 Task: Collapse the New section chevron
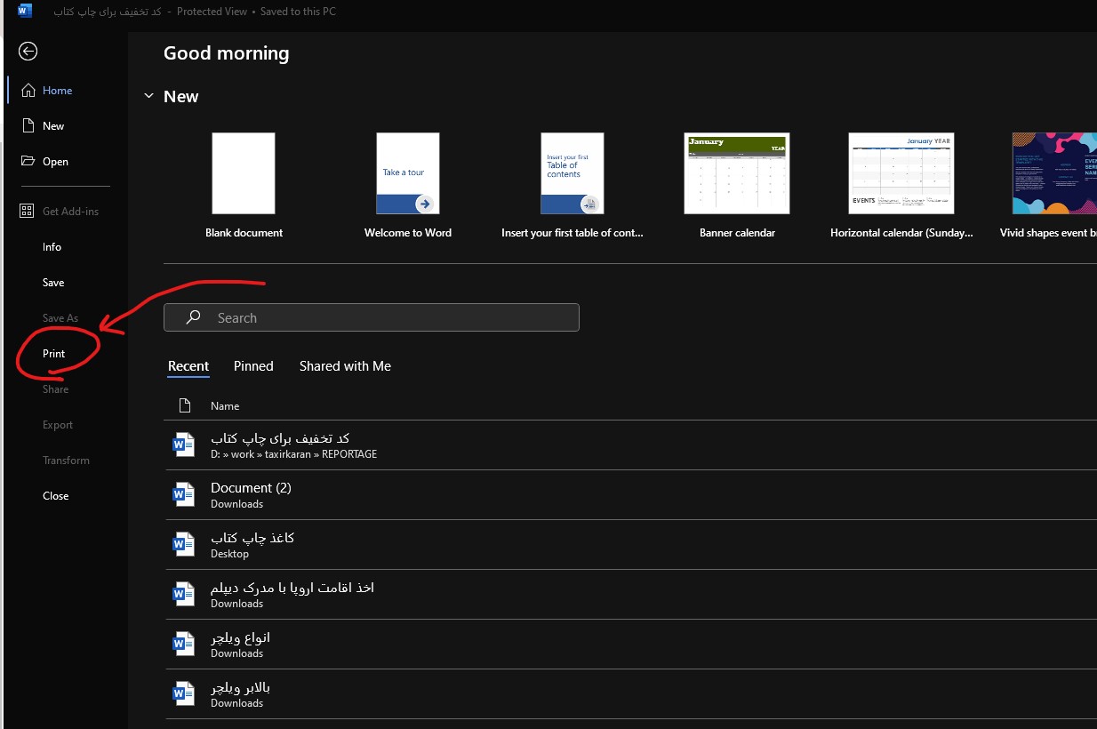[148, 96]
